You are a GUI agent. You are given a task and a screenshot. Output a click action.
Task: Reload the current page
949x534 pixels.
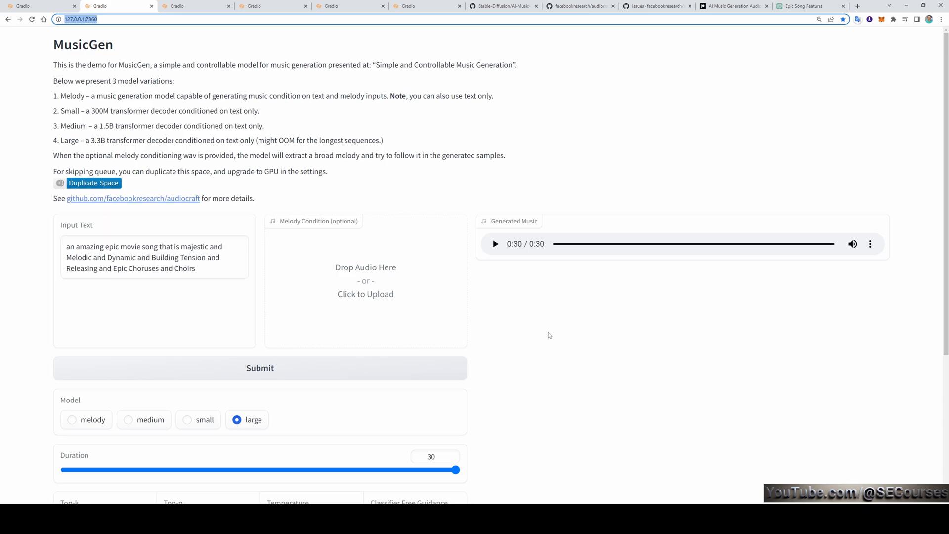point(32,19)
